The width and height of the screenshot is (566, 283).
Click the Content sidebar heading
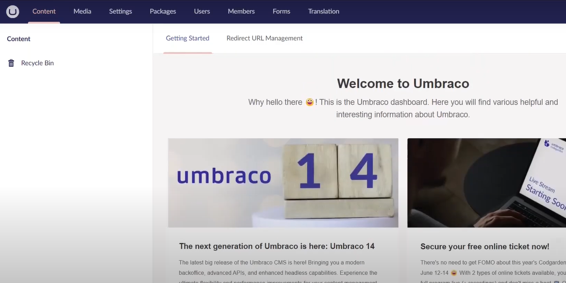click(19, 39)
